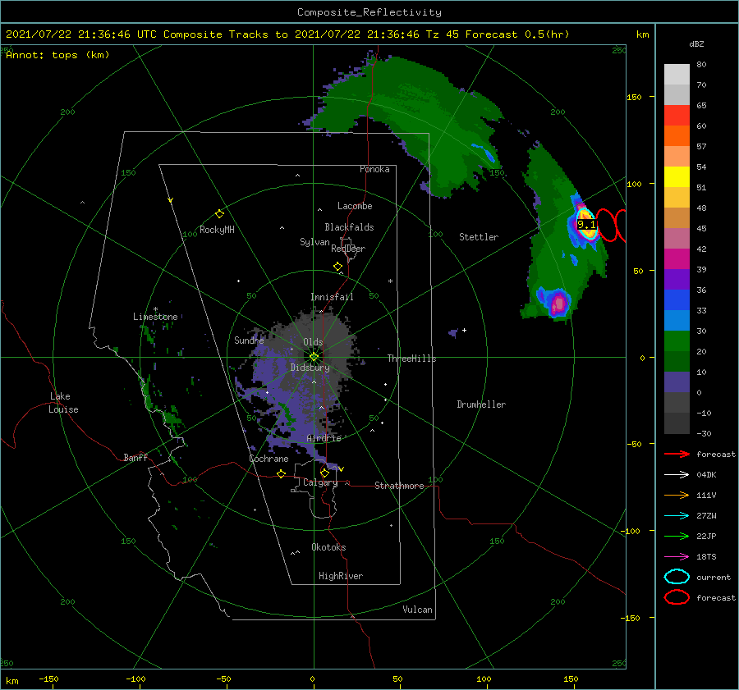Click the Okotoks city label

pyautogui.click(x=328, y=547)
